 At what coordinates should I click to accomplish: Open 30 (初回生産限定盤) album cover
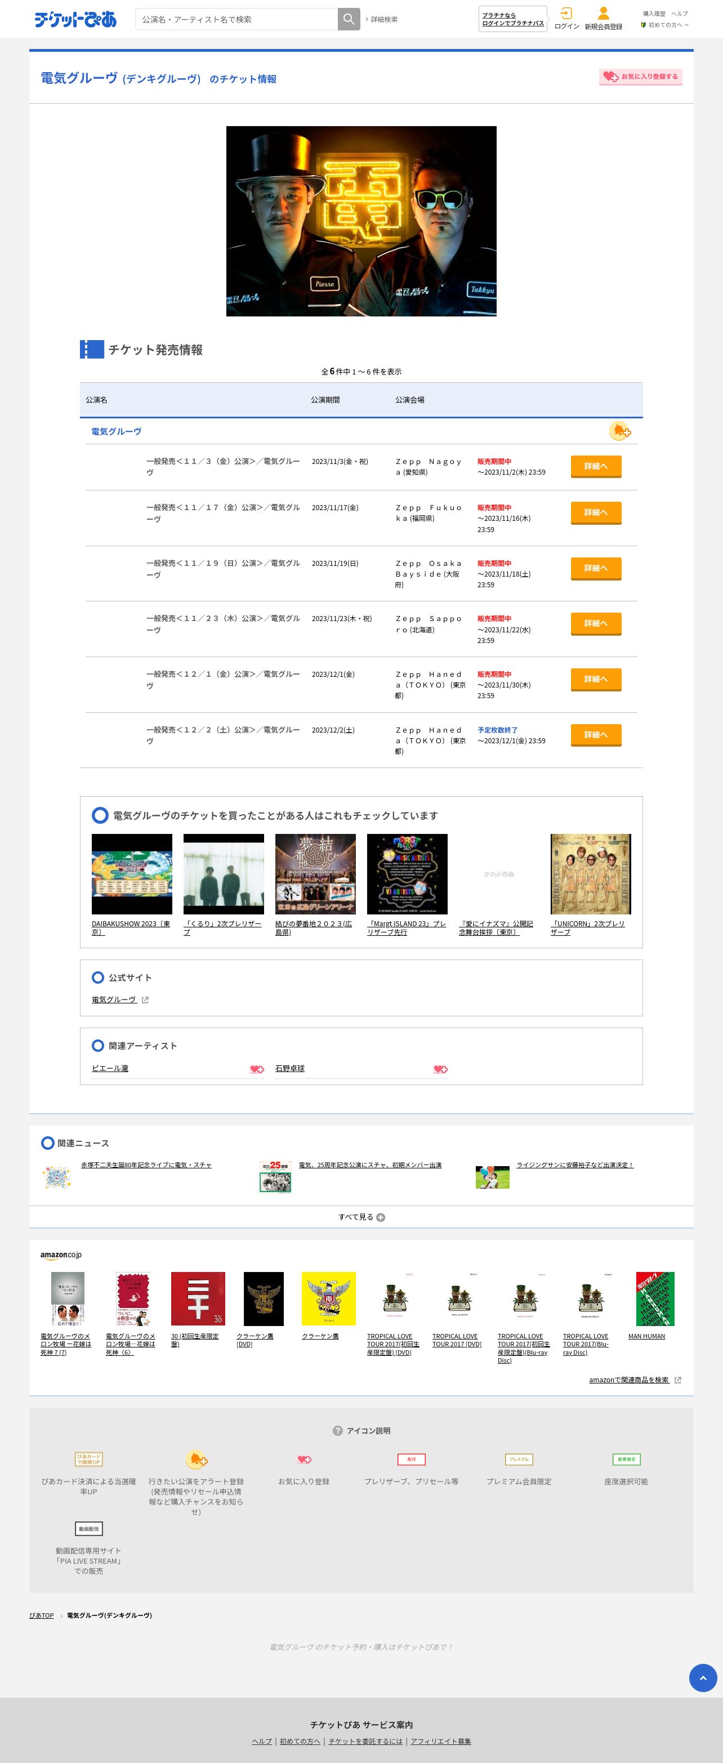click(x=198, y=1298)
